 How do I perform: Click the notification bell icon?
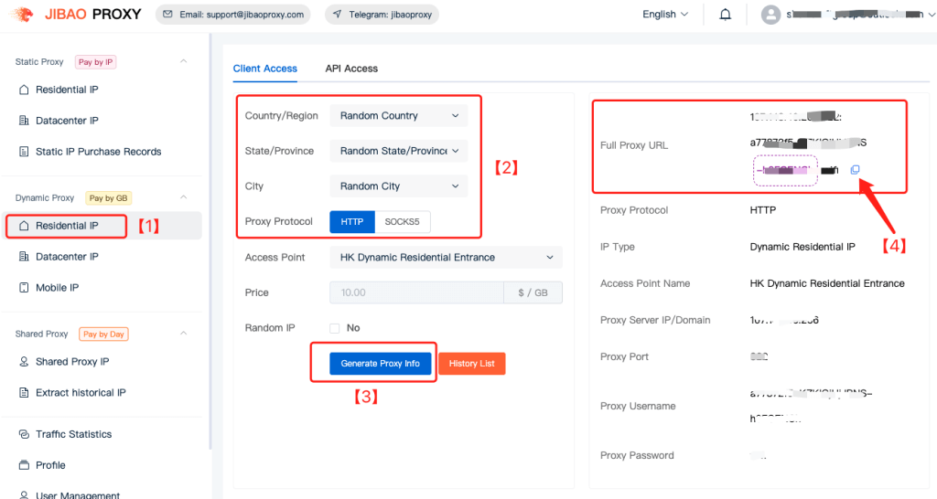[x=726, y=15]
